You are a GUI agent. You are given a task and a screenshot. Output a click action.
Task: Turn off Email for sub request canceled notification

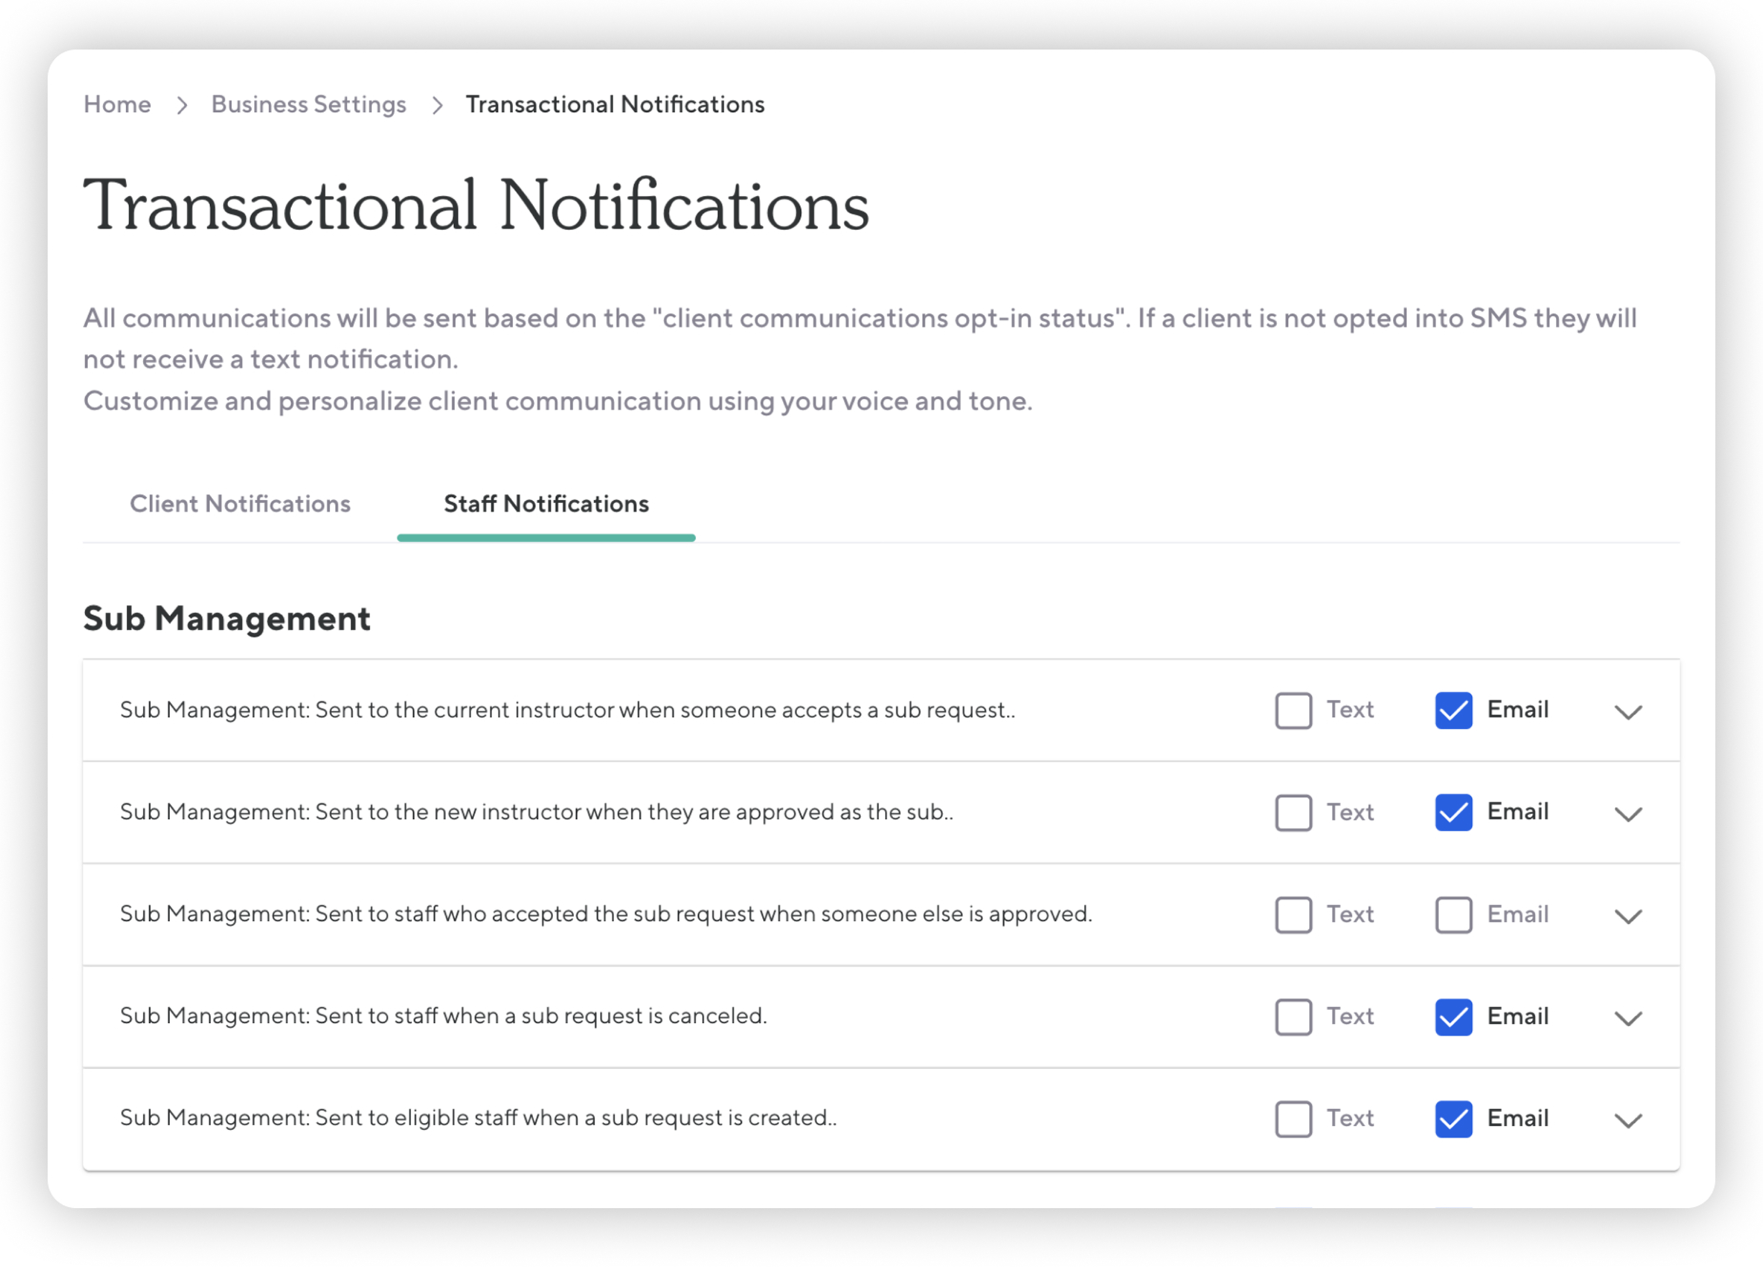[x=1452, y=1017]
